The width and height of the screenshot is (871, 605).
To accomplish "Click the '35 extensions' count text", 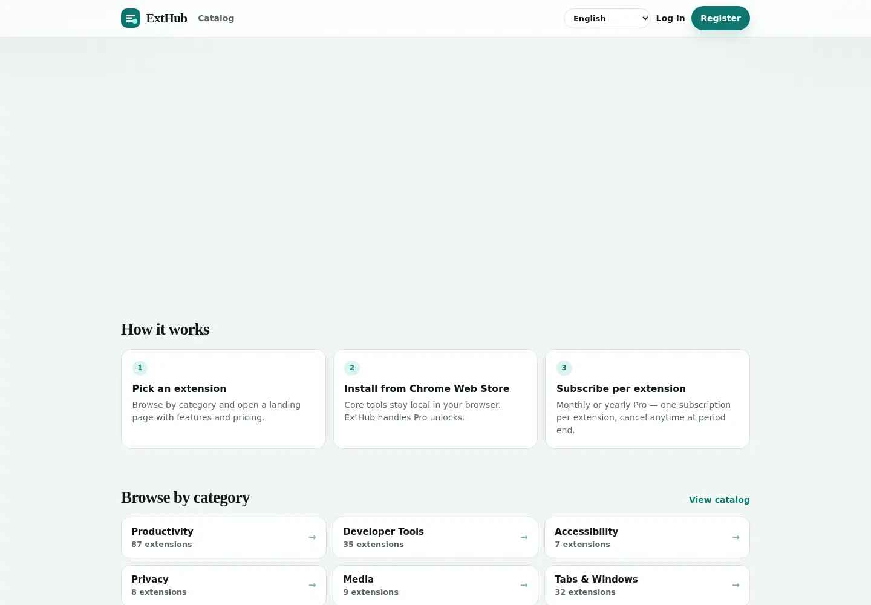I will (x=373, y=544).
